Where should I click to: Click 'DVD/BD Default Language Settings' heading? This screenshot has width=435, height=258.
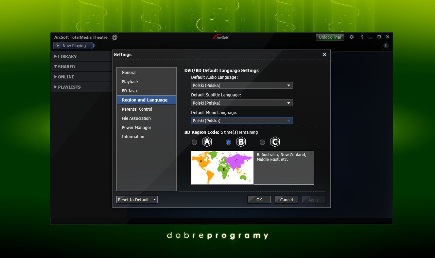[x=222, y=70]
